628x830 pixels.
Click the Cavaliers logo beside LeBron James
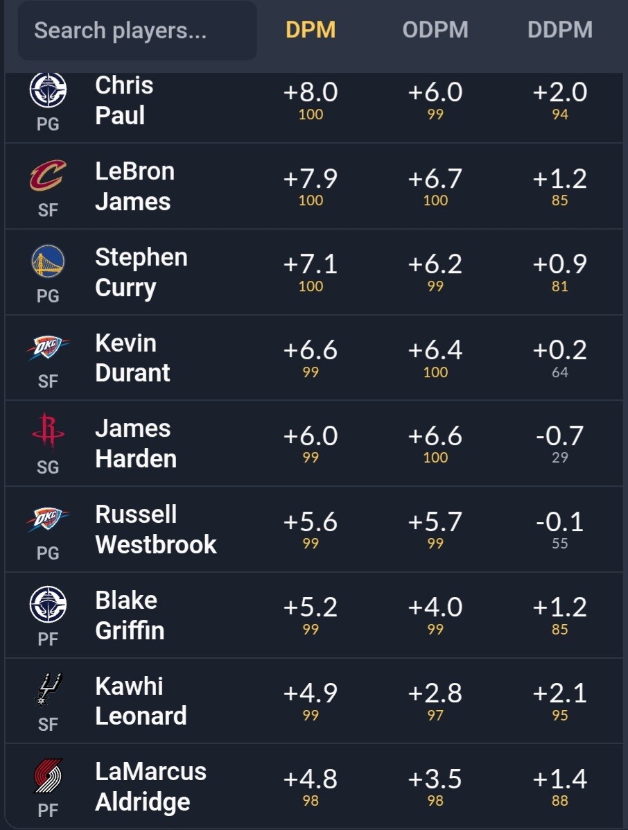(48, 175)
